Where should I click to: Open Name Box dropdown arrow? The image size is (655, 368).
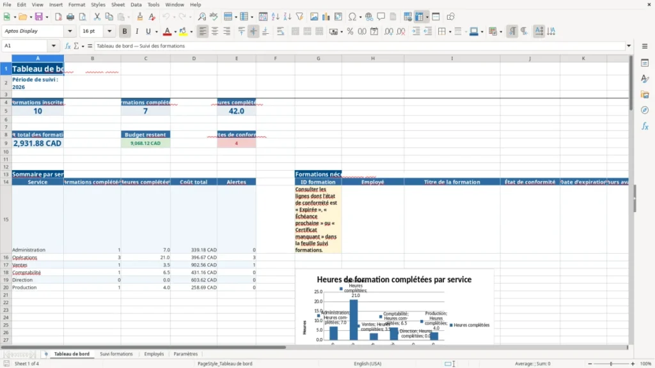click(54, 46)
